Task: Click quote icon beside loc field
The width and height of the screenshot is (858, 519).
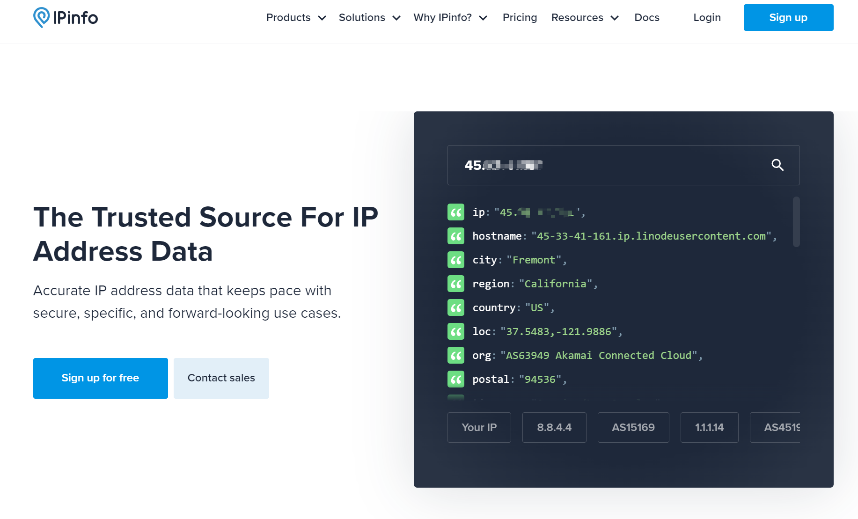Action: [456, 331]
